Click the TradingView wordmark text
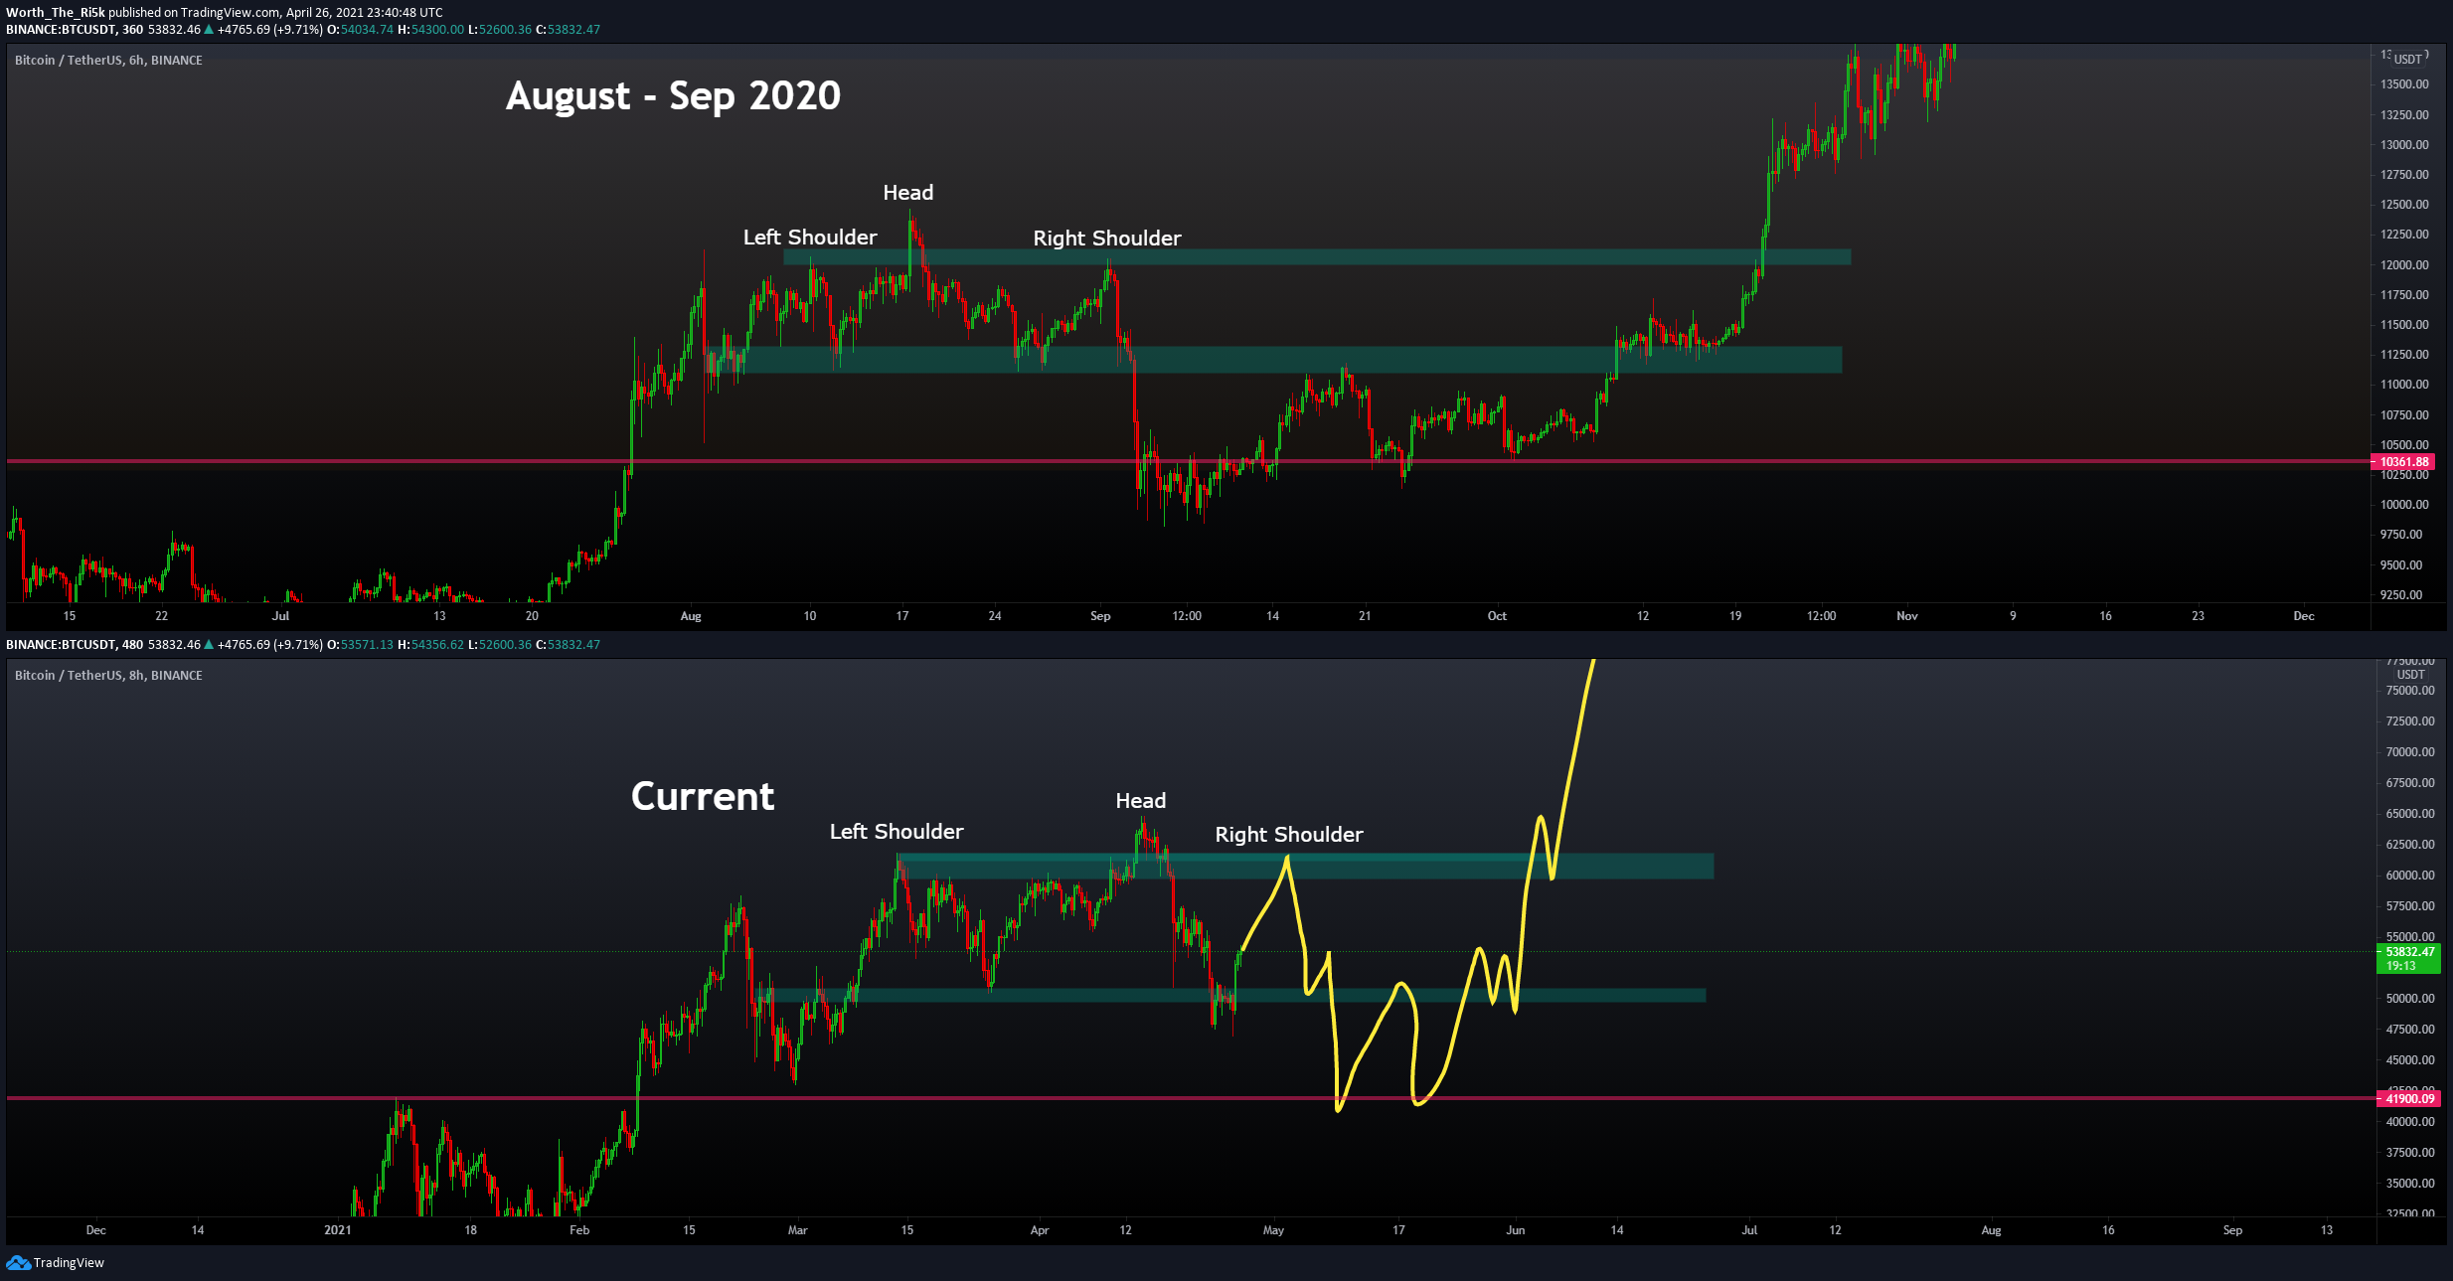 click(69, 1263)
